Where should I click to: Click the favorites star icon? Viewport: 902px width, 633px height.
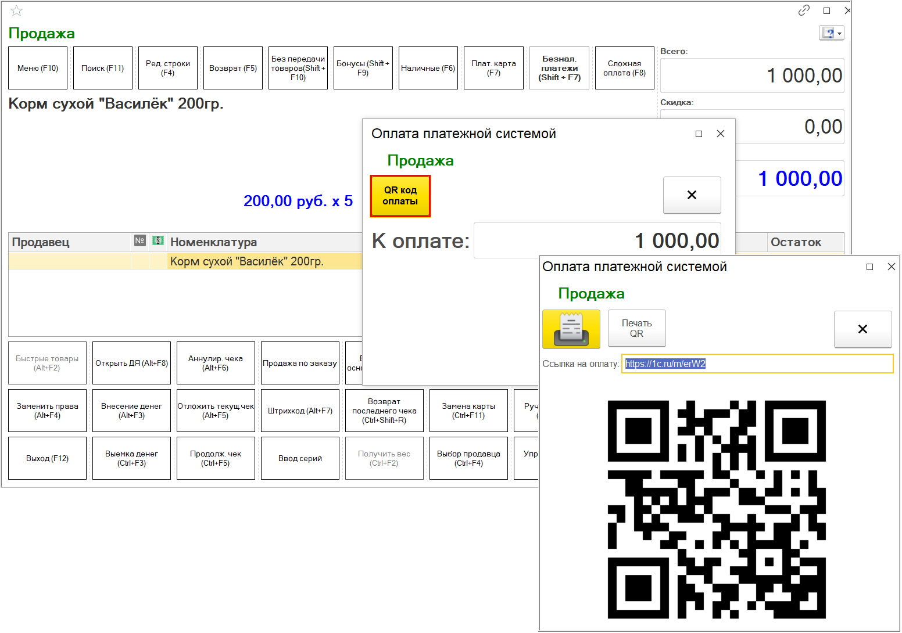pos(16,11)
